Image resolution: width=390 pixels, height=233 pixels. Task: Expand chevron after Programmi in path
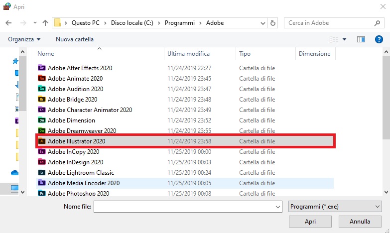pos(200,23)
